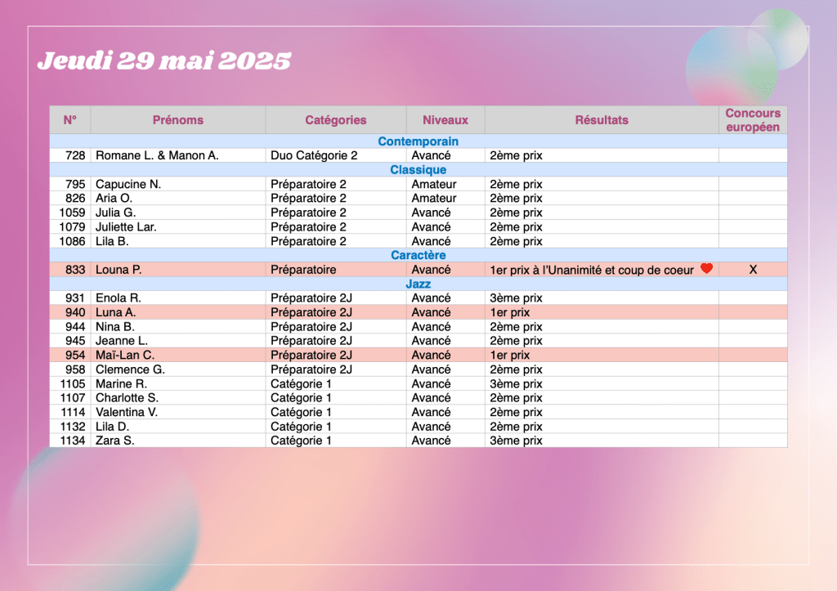Click the Classique section heading
Image resolution: width=837 pixels, height=591 pixels.
click(418, 170)
